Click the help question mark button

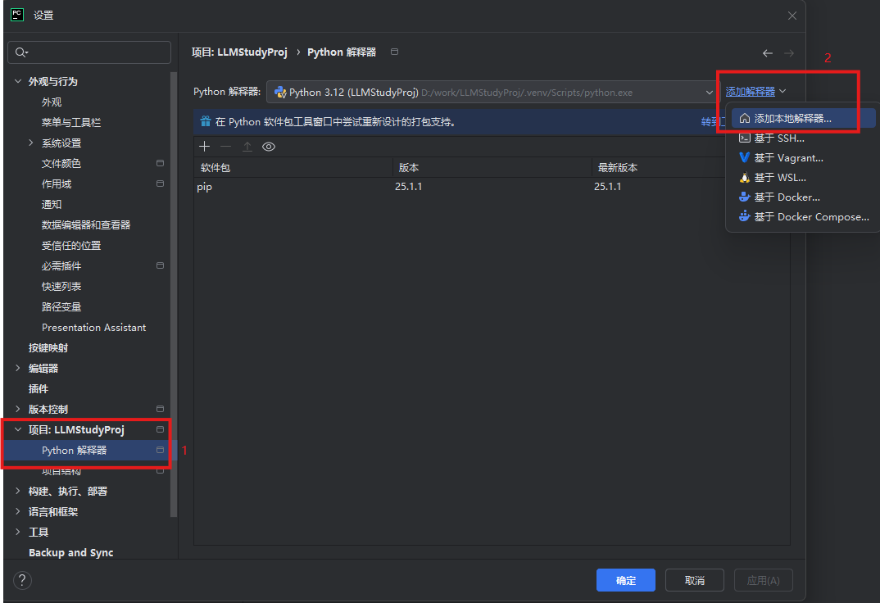[22, 580]
